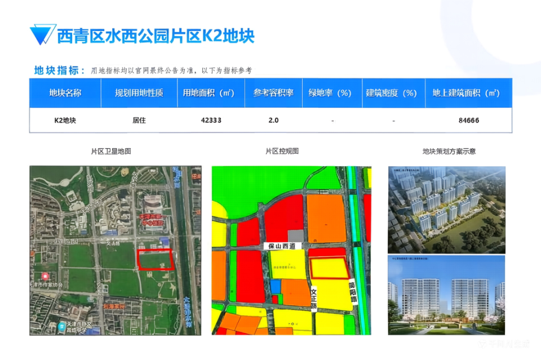
Task: Click the 天津市静文高级中学 label on the satellite map
Action: pos(79,327)
